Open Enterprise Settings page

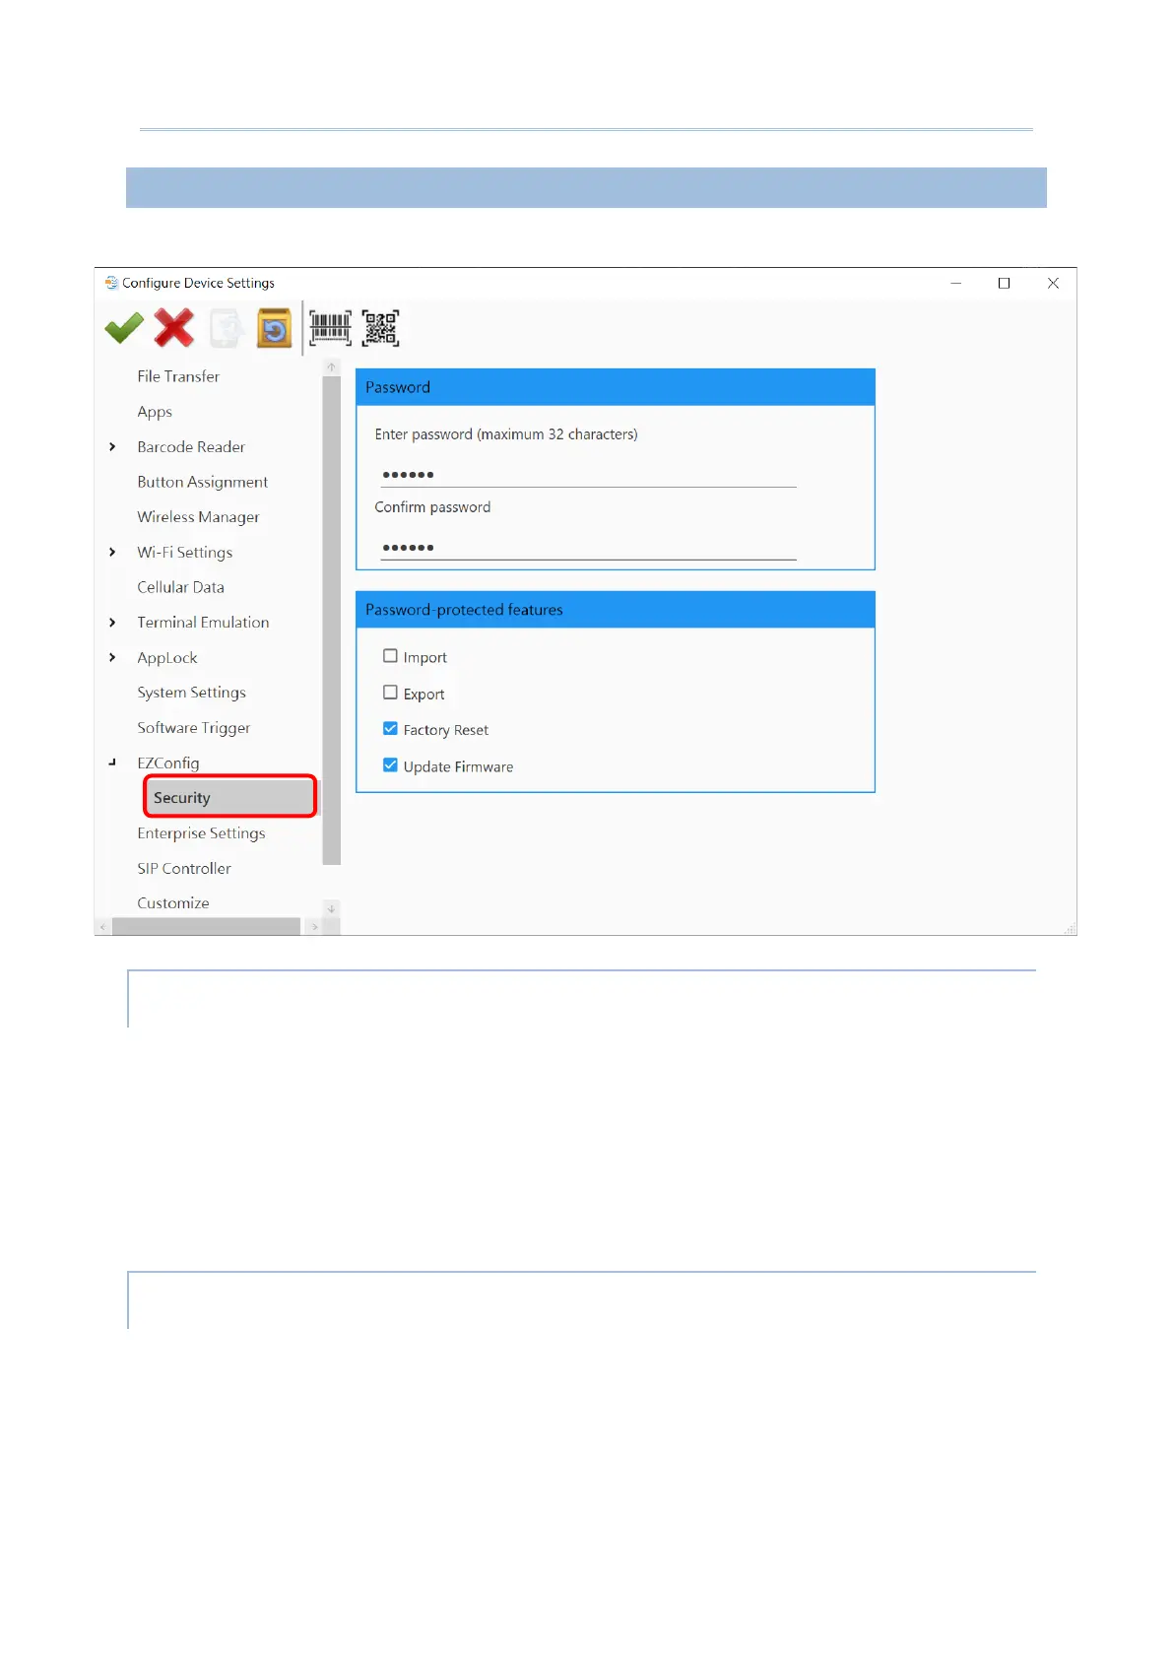201,833
